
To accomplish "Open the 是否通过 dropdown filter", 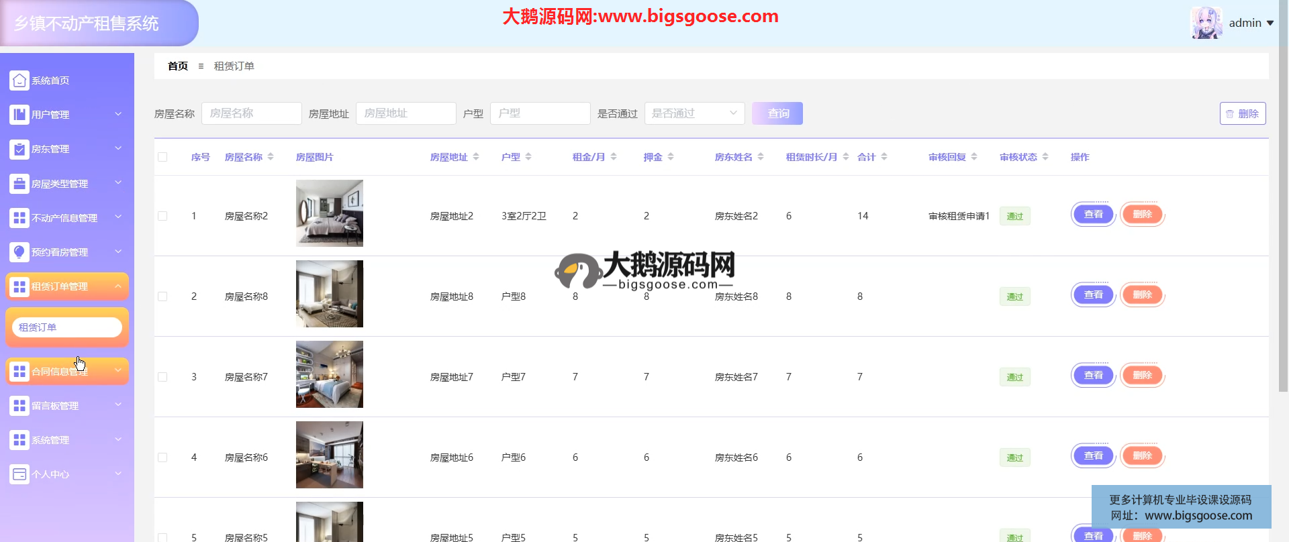I will click(x=694, y=113).
